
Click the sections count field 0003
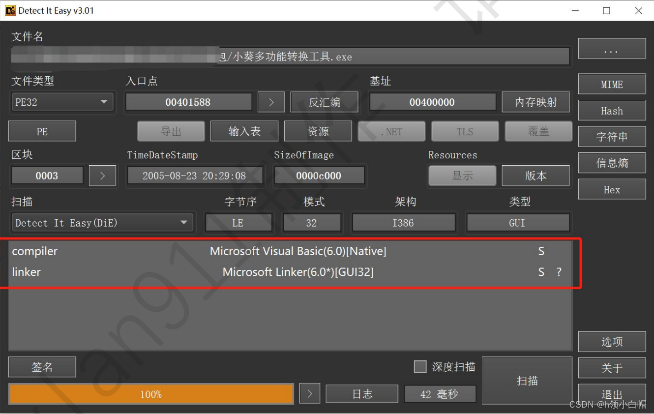pyautogui.click(x=47, y=176)
